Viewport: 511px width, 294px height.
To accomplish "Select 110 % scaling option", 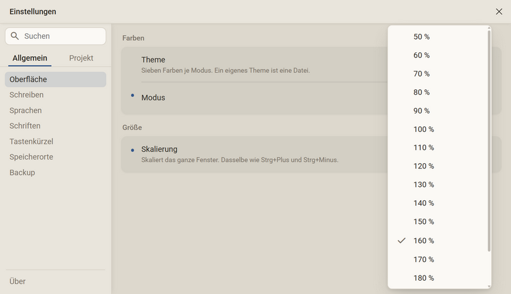I will [438, 148].
